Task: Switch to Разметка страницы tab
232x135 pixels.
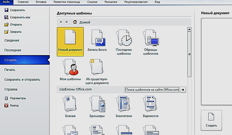Action: pos(67,2)
